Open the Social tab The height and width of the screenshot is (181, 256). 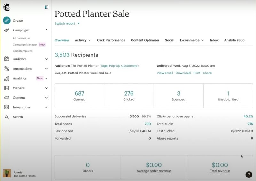click(170, 40)
